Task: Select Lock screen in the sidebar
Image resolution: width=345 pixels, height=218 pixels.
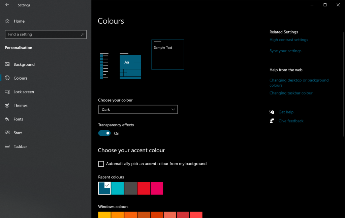Action: click(x=7, y=91)
